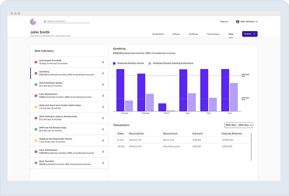The image size is (289, 196).
Task: Select the Cash Withdrawals risk indicator row
Action: [x=69, y=151]
